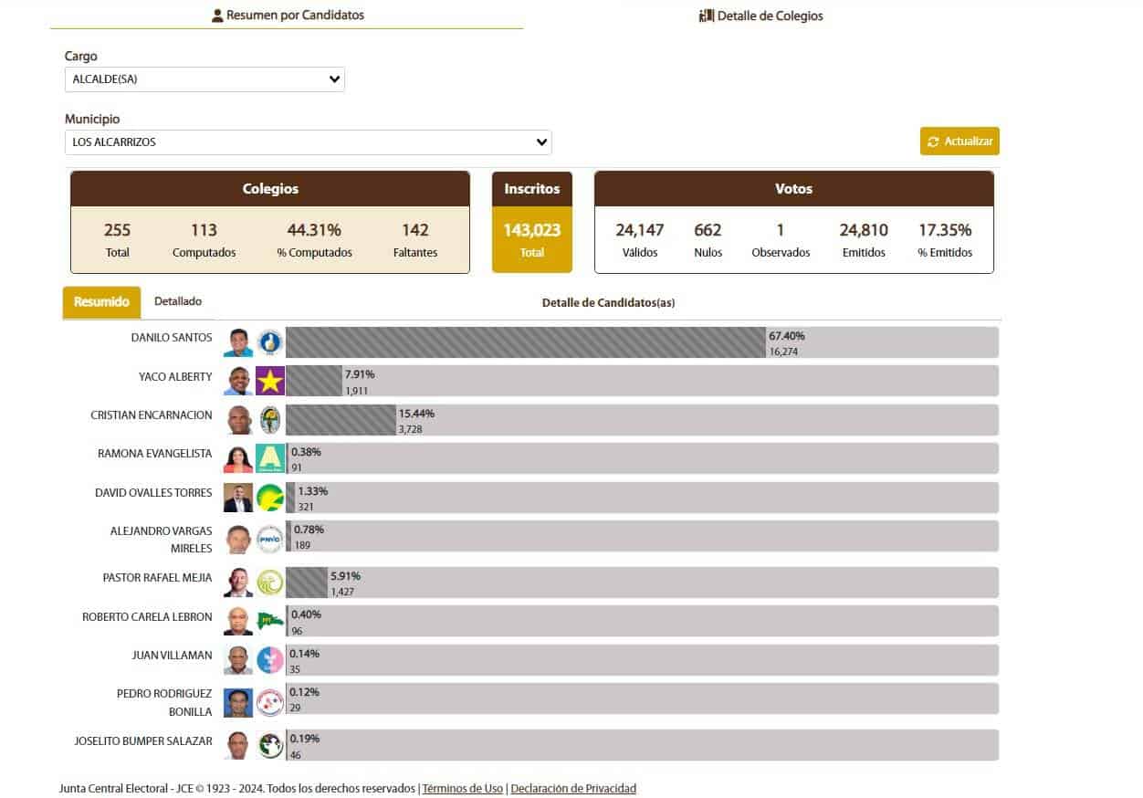Click the Inscritos total 143,023 box
Image resolution: width=1143 pixels, height=798 pixels.
click(532, 239)
